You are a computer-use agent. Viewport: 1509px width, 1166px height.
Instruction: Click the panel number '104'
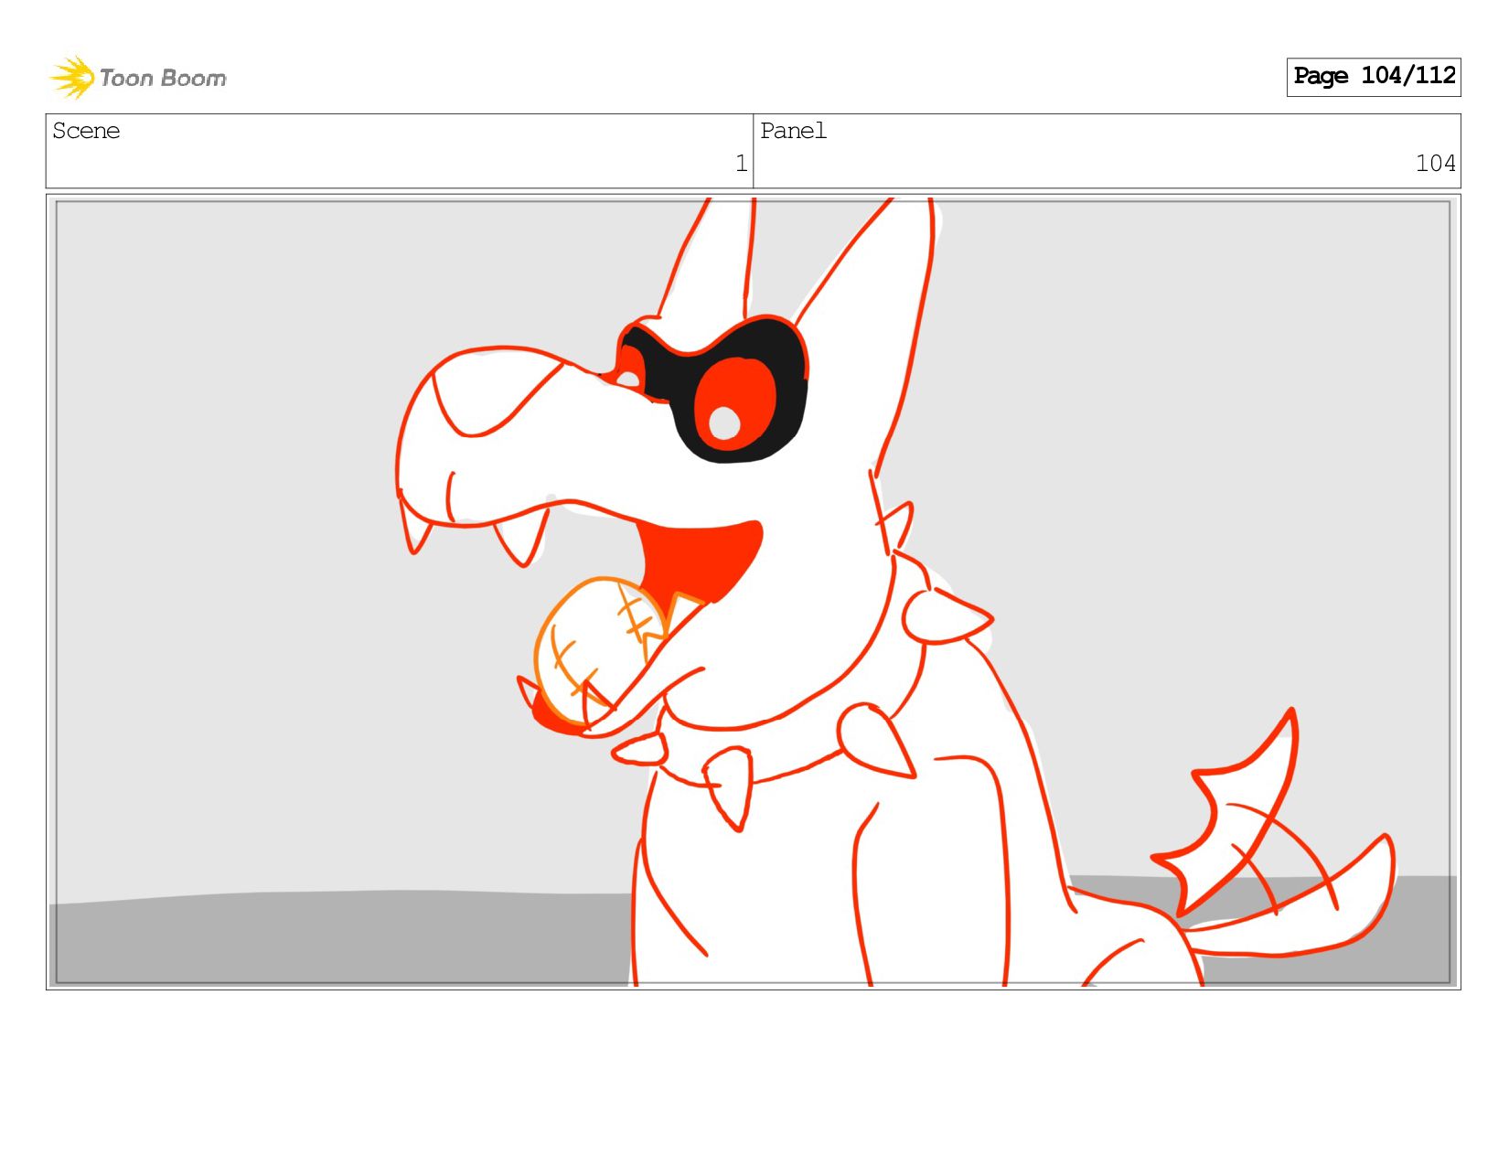[1435, 164]
